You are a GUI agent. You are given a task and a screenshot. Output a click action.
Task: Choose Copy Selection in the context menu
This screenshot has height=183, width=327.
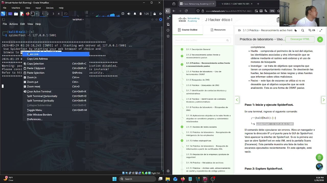click(56, 64)
